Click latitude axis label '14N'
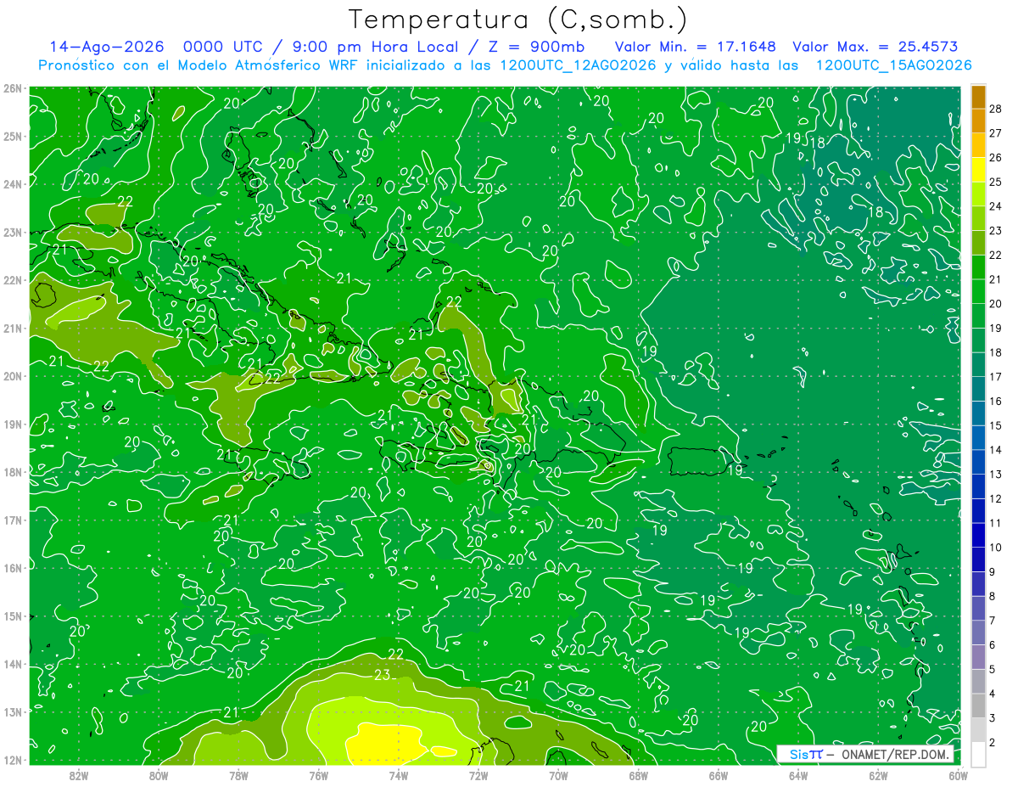This screenshot has height=787, width=1018. click(12, 664)
